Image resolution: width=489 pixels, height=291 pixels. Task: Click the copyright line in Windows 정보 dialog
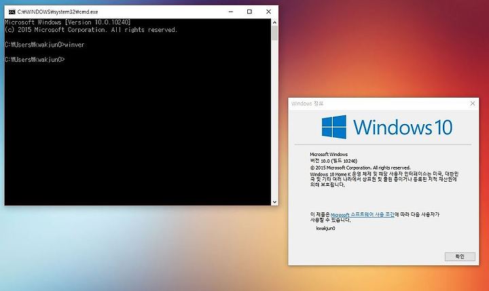click(x=360, y=168)
